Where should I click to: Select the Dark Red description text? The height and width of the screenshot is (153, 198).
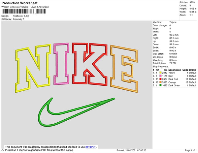click(x=173, y=79)
